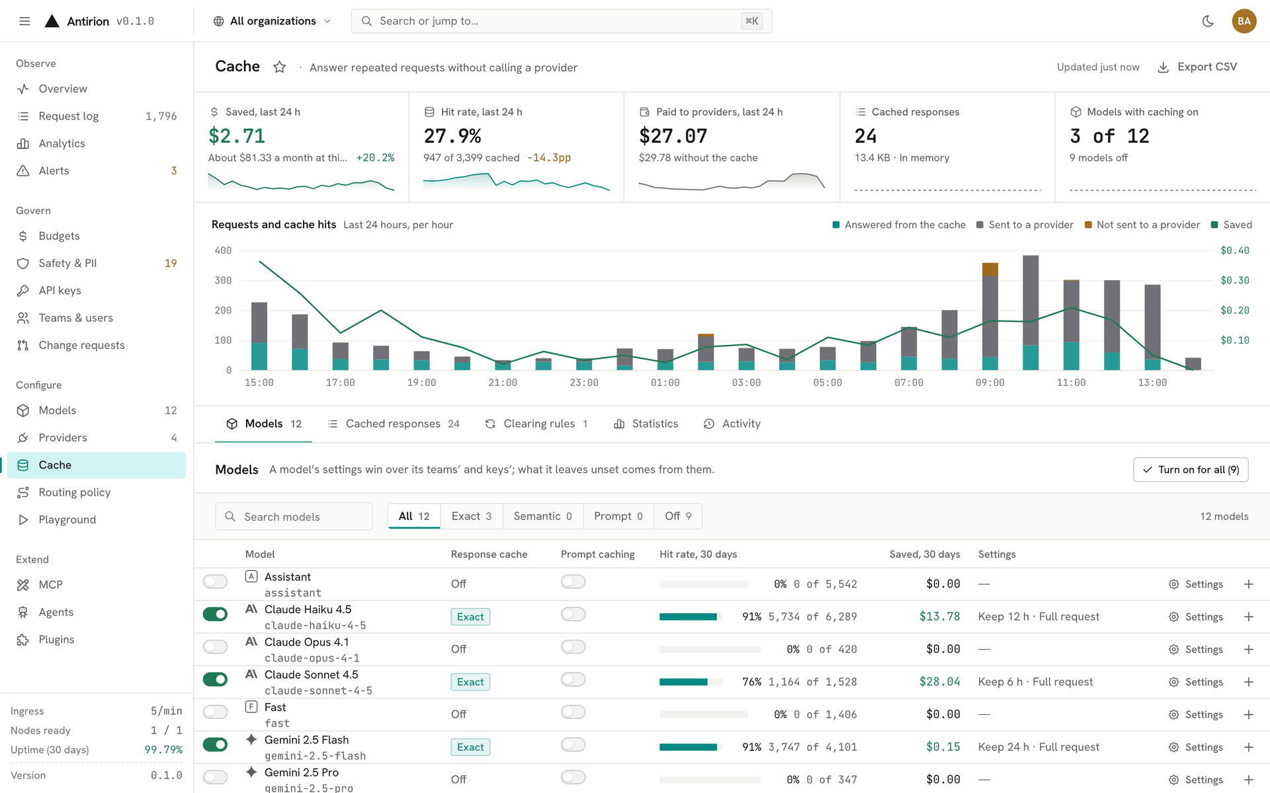Filter models with cache Off
1270x793 pixels.
pos(678,516)
